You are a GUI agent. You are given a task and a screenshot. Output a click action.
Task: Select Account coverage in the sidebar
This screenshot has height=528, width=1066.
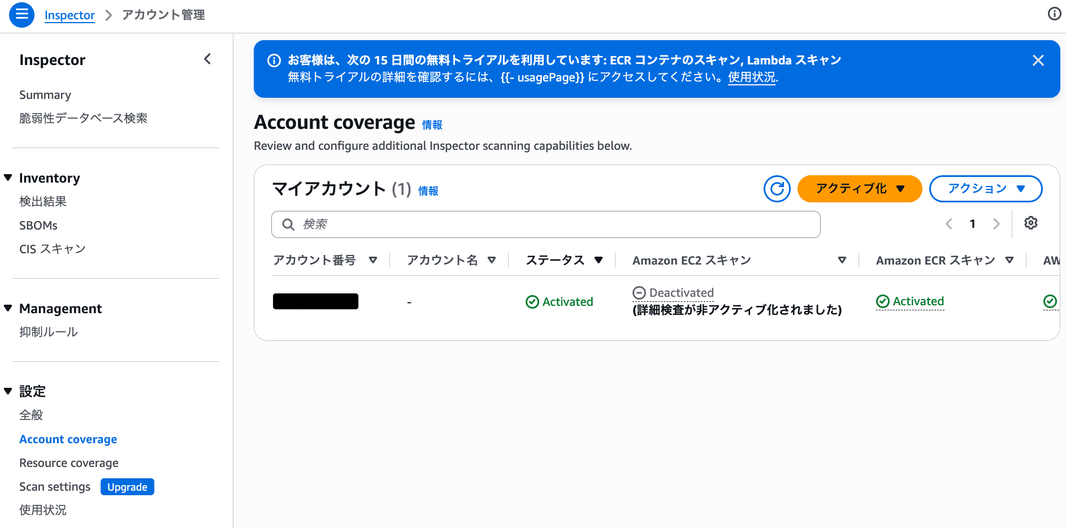point(68,439)
